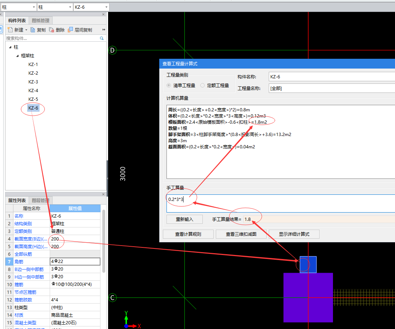395x329 pixels.
Task: Click the H边一侧中部筋 value cell
Action: pyautogui.click(x=75, y=277)
